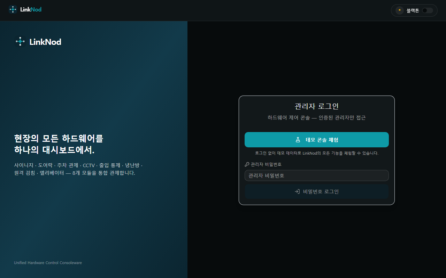Toggle the 블랙톤 theme switch
Screen dimensions: 446x278
pos(427,10)
